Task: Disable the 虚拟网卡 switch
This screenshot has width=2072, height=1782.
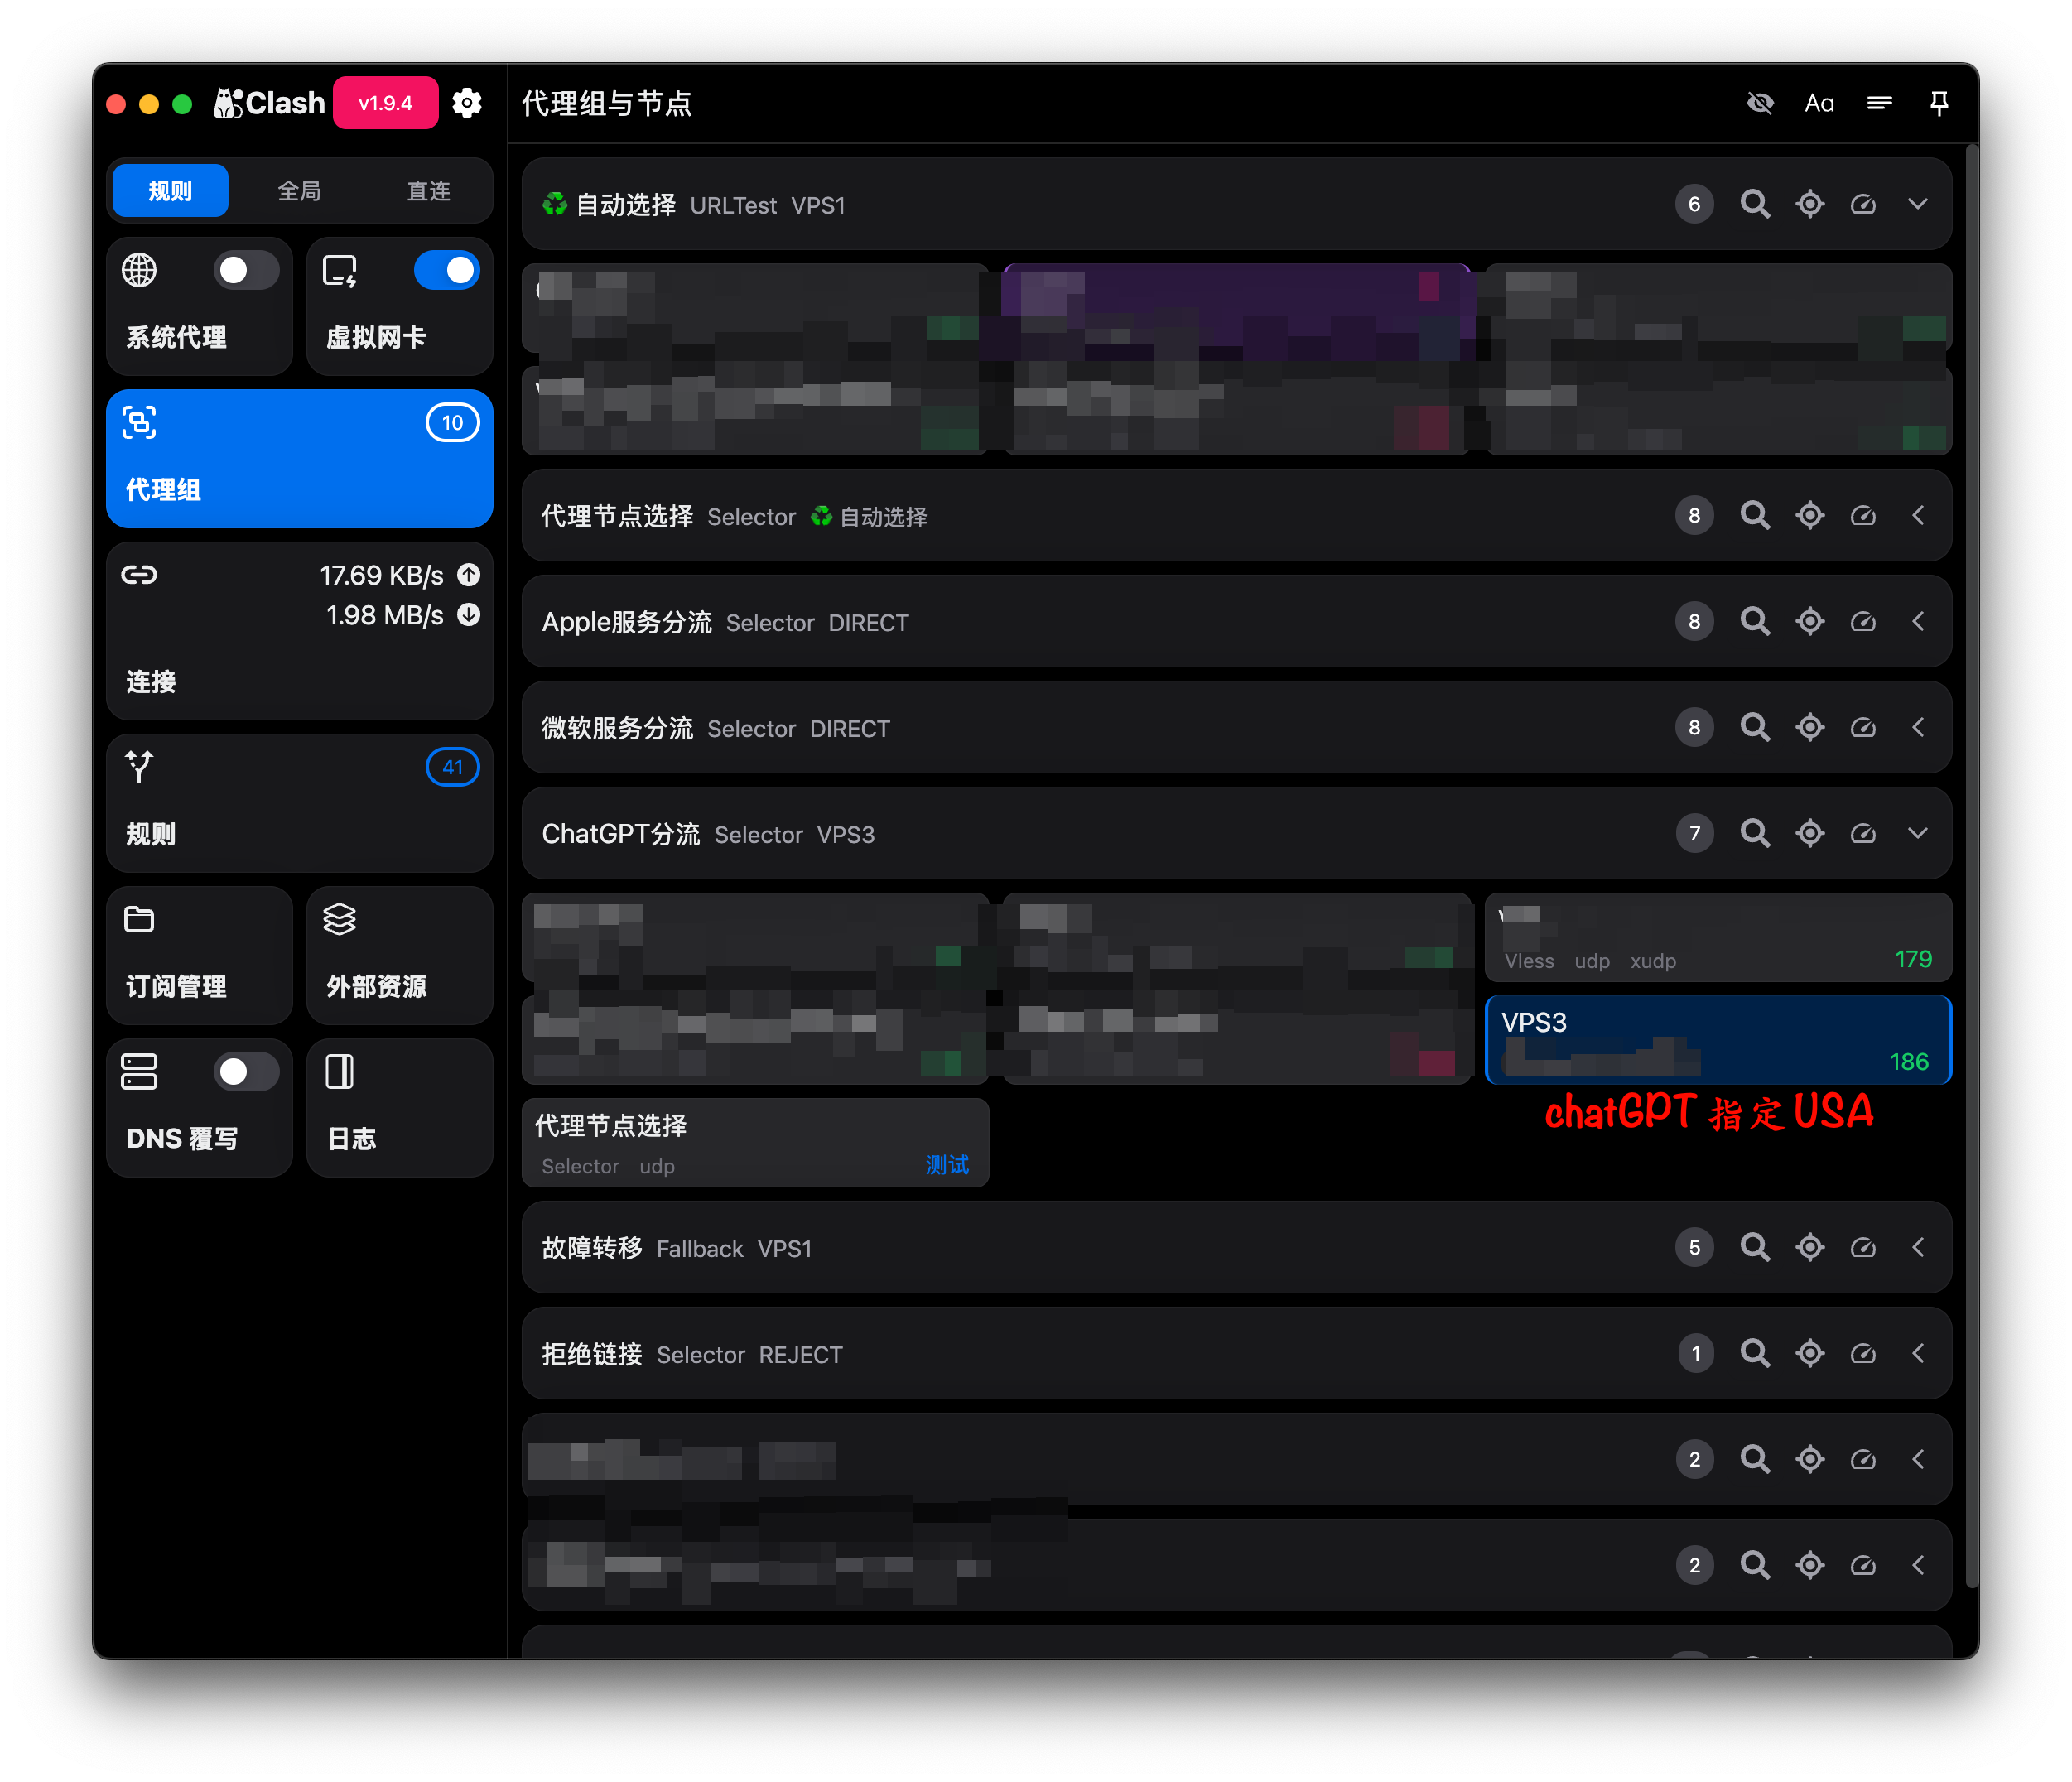Action: (447, 270)
